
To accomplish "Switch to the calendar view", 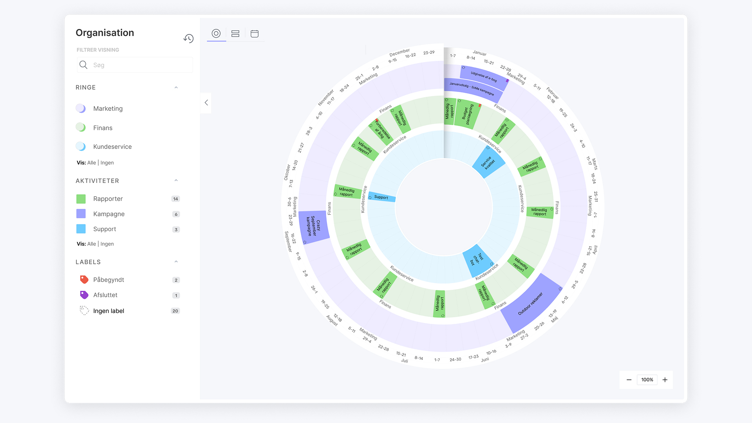I will [255, 34].
